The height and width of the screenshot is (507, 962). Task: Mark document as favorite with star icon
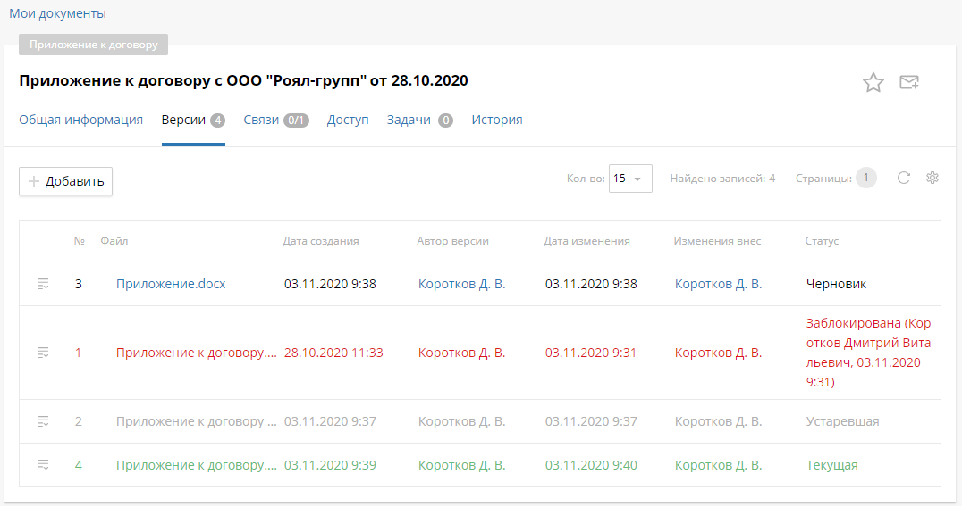873,83
